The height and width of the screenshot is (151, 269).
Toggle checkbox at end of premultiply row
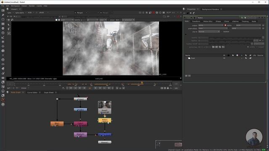click(x=263, y=28)
